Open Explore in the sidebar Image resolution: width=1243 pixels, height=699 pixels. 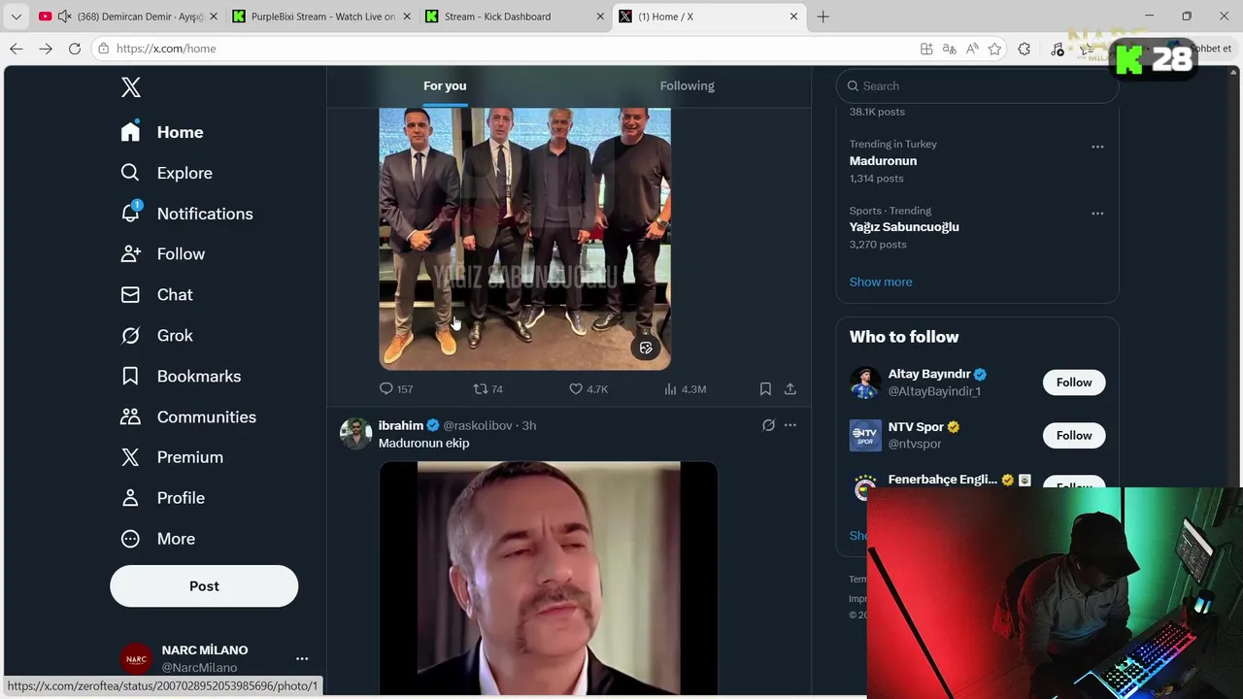pos(166,173)
